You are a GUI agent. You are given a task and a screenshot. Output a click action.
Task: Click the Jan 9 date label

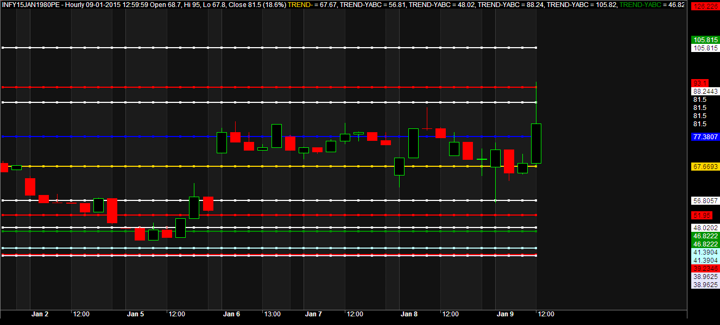[505, 314]
